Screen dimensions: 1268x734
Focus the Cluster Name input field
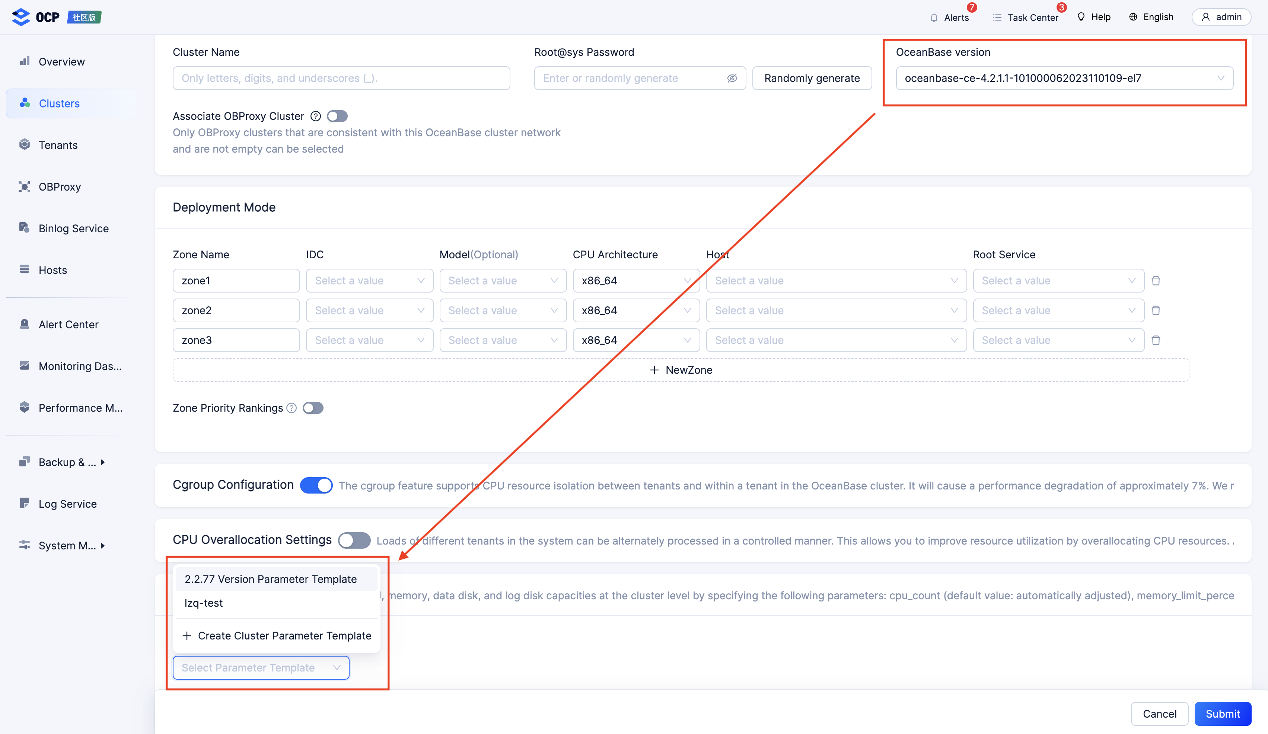point(341,78)
